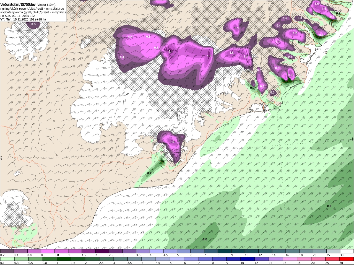354x265 pixels.
Task: Click the 0.3 value in the patch beside the header box
Action: pos(33,24)
